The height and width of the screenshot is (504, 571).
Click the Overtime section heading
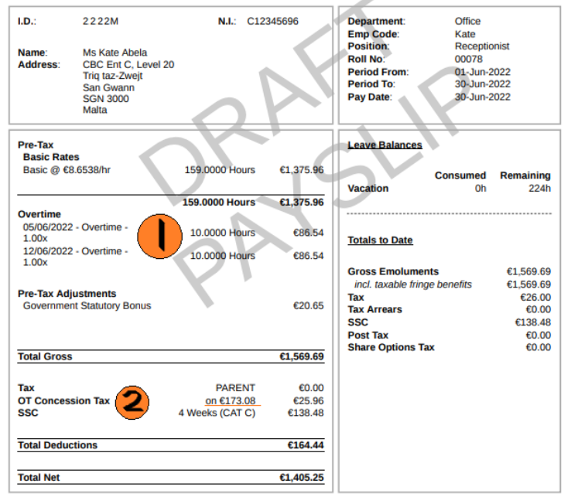(x=39, y=214)
